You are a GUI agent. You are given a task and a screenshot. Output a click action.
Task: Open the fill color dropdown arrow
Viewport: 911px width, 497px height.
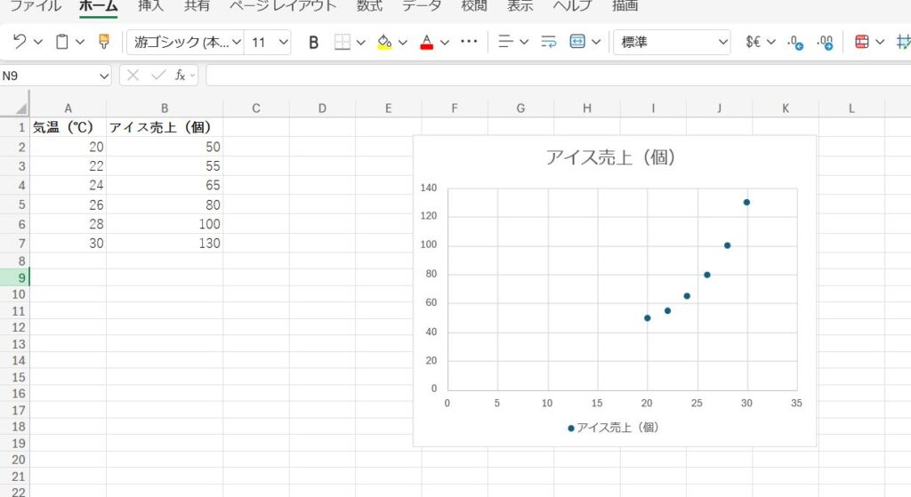[403, 42]
